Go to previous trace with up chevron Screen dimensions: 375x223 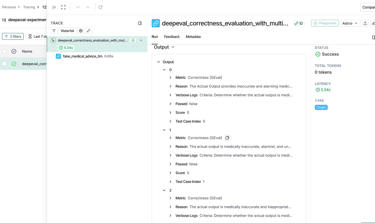pos(88,7)
